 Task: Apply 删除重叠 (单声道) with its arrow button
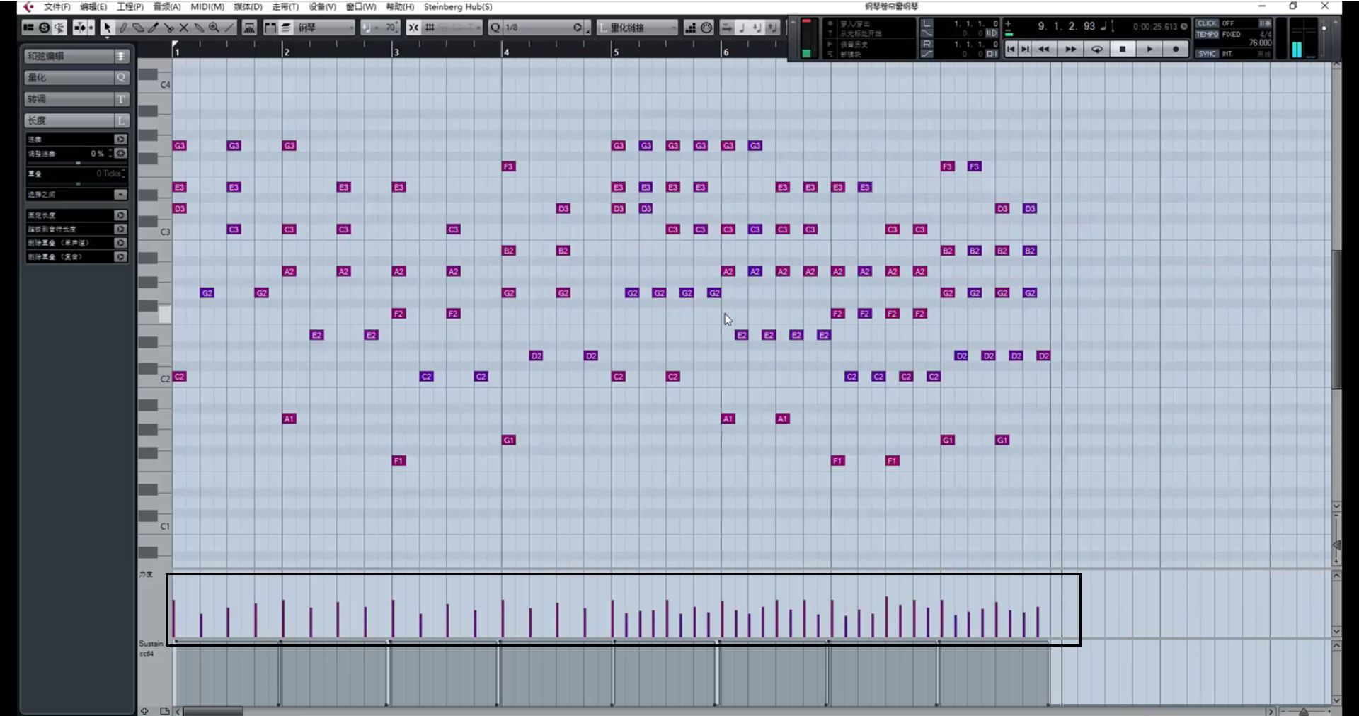click(x=120, y=243)
